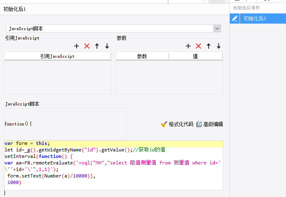Click the empty referenced JavaScript list area
286x197 pixels.
(x=57, y=77)
